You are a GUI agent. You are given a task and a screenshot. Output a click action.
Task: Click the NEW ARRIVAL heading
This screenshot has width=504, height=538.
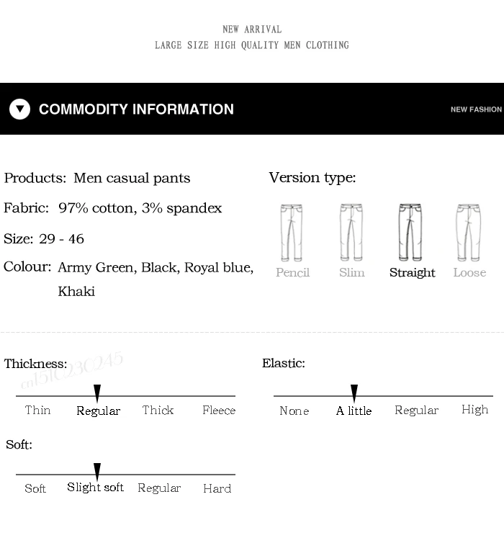tap(252, 30)
